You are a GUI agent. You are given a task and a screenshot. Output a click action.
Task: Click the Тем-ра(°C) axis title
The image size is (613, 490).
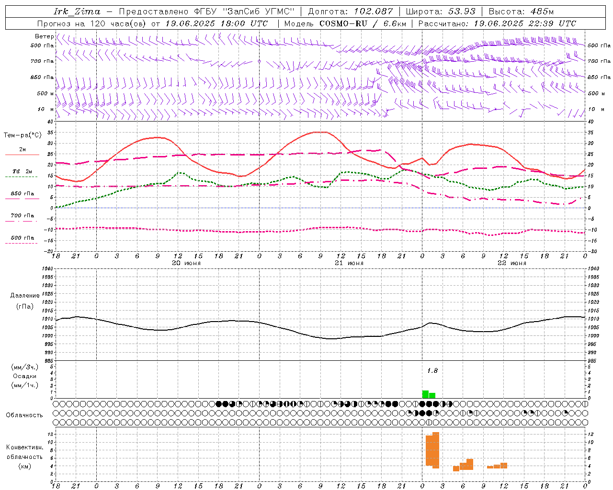click(x=23, y=135)
